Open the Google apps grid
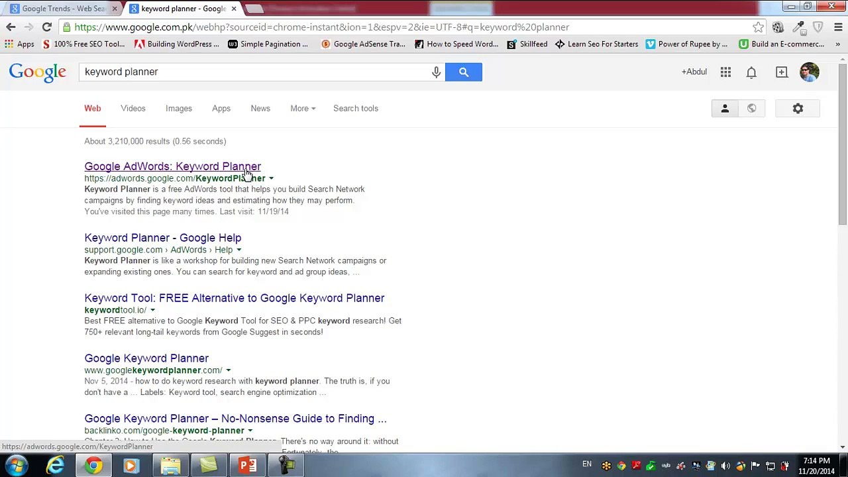848x477 pixels. pyautogui.click(x=726, y=72)
